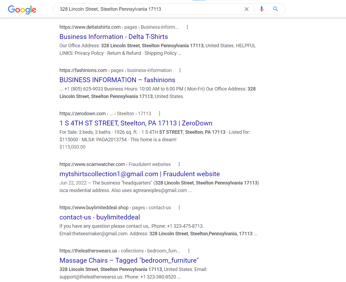Open 1 S 4TH ST STREET ZeroDown listing
The image size is (346, 282).
[x=136, y=123]
